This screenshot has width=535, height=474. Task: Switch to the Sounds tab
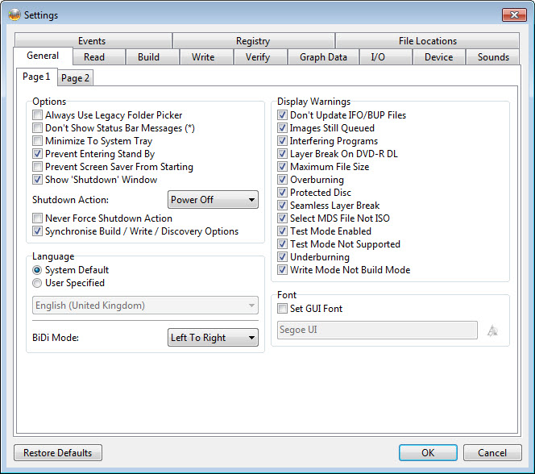pos(492,57)
